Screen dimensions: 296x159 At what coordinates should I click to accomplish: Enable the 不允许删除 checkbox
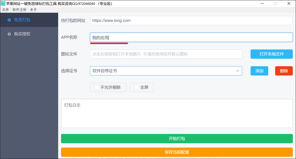pos(97,87)
